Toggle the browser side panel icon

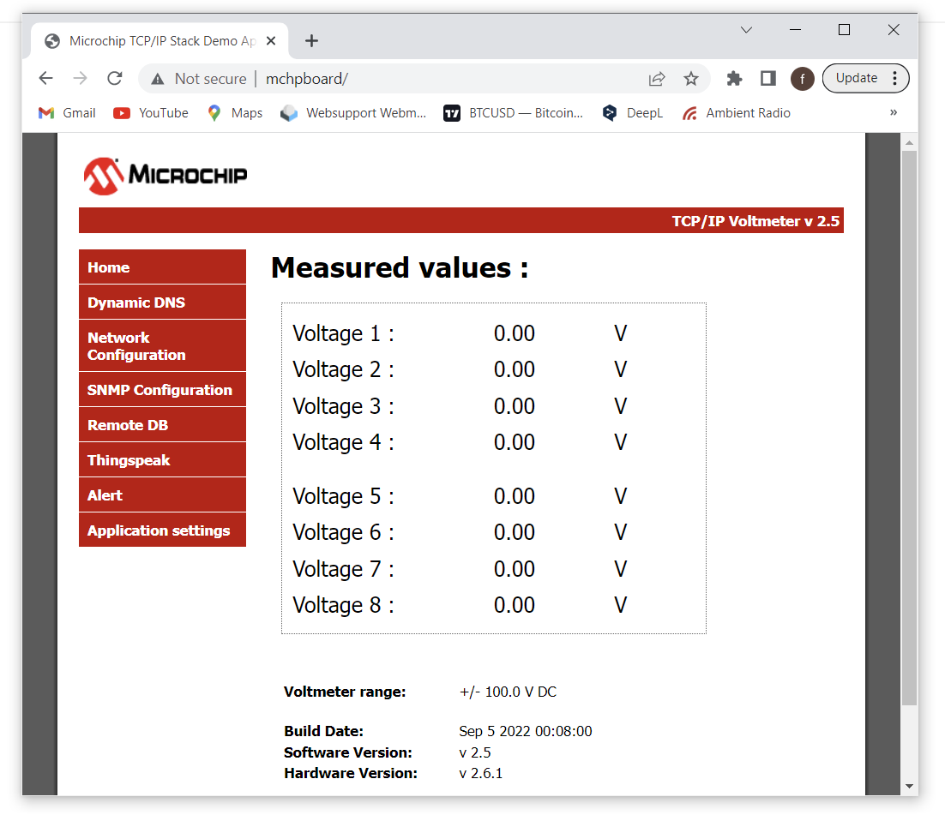click(767, 78)
